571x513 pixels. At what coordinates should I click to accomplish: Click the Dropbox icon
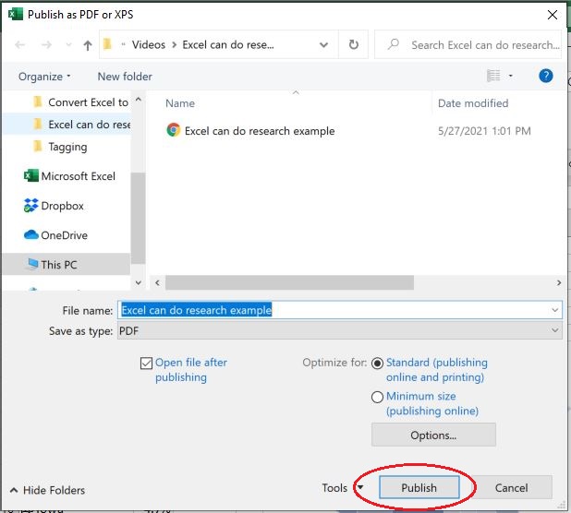tap(30, 206)
